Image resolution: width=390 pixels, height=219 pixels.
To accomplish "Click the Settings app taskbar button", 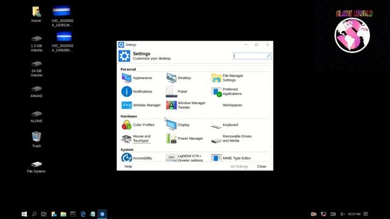I will click(x=102, y=214).
